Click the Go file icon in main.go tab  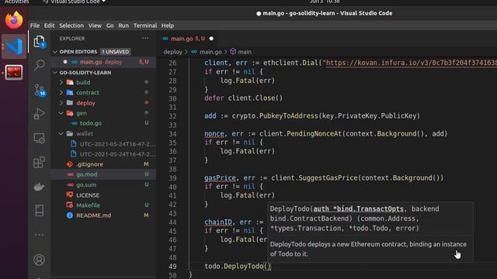(x=165, y=39)
